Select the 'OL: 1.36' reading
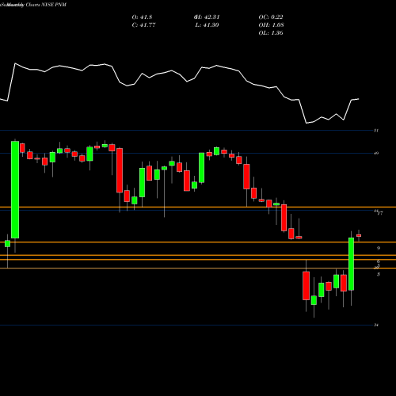396x396 pixels. 271,33
